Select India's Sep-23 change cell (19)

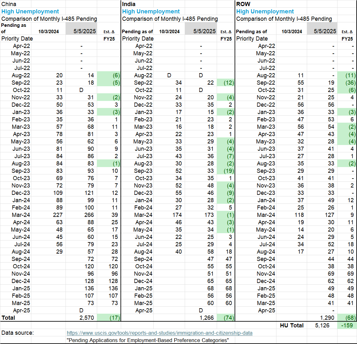coord(228,171)
